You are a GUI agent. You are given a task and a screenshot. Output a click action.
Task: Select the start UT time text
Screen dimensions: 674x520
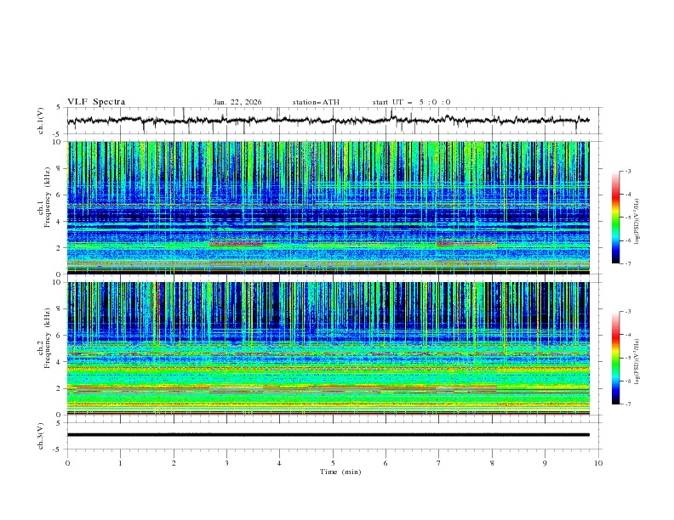point(411,102)
